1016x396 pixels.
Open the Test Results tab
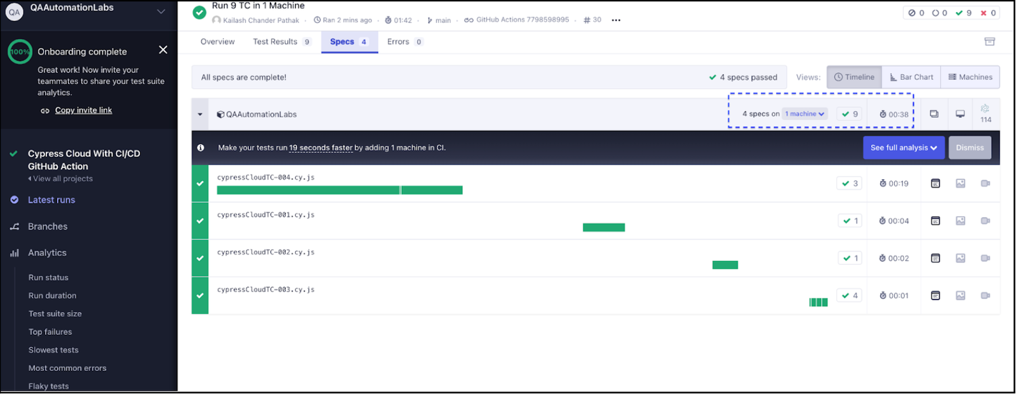tap(281, 42)
